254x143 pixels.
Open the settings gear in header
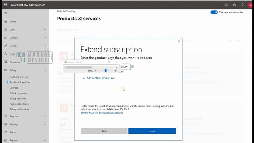(x=235, y=5)
